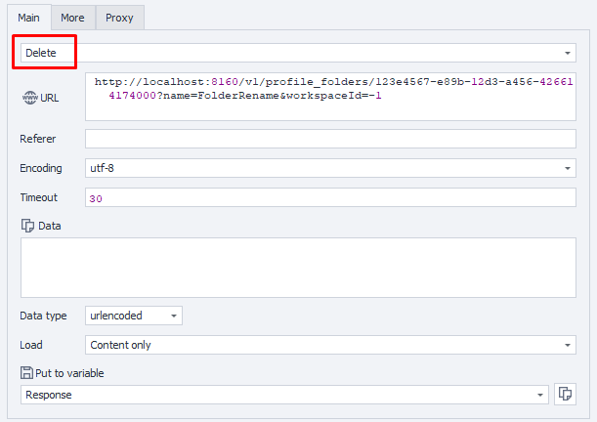The image size is (597, 422).
Task: Switch to the More tab
Action: click(71, 18)
